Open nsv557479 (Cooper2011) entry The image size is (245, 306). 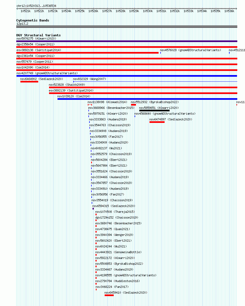coord(35,62)
